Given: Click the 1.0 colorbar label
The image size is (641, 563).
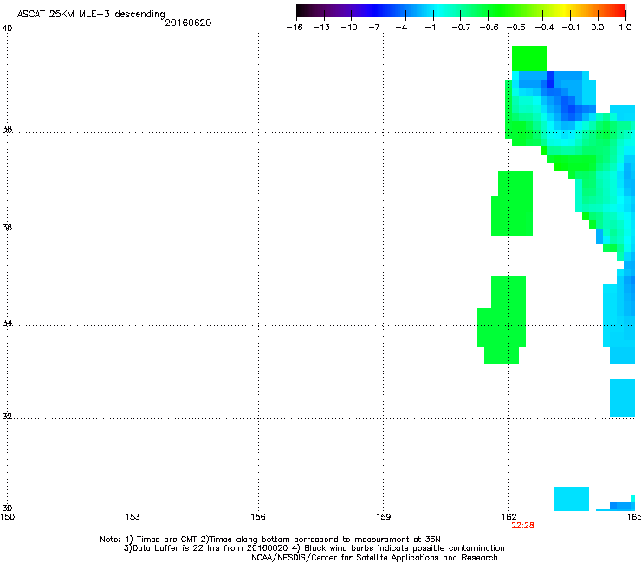Looking at the screenshot, I should tap(625, 28).
